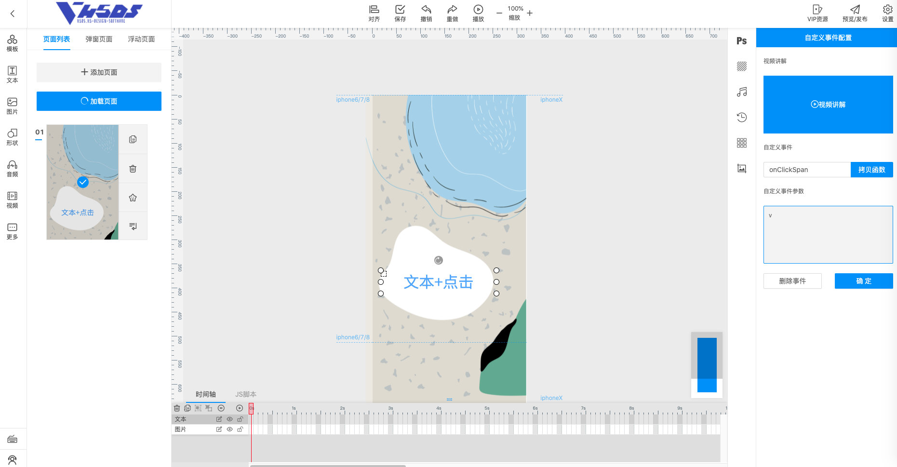Click the Ps import icon
The width and height of the screenshot is (897, 467).
(x=741, y=41)
